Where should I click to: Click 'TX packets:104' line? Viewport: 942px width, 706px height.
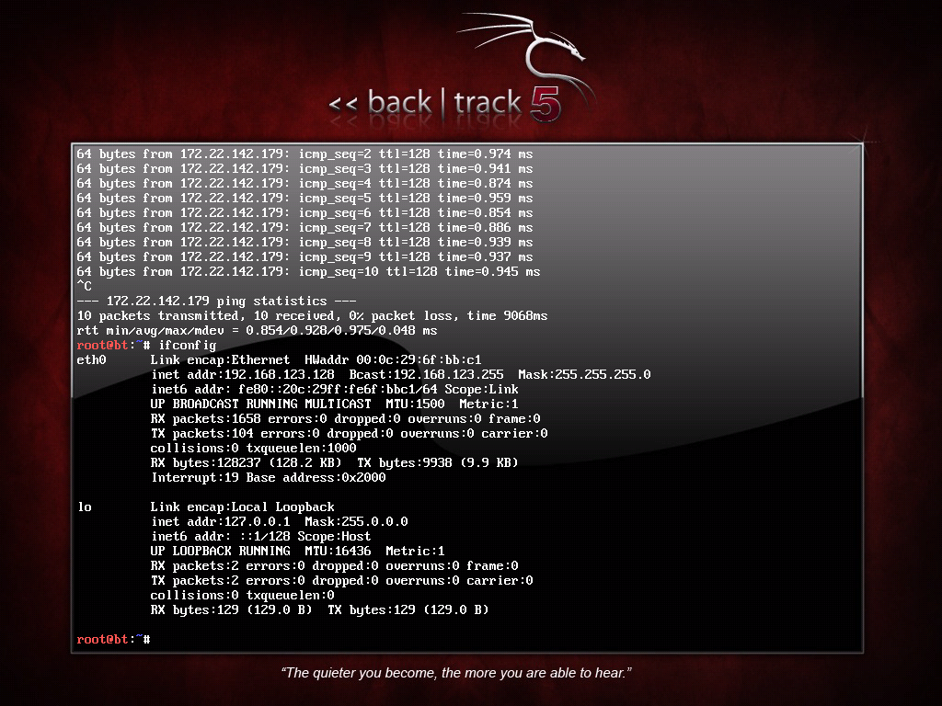click(x=349, y=434)
